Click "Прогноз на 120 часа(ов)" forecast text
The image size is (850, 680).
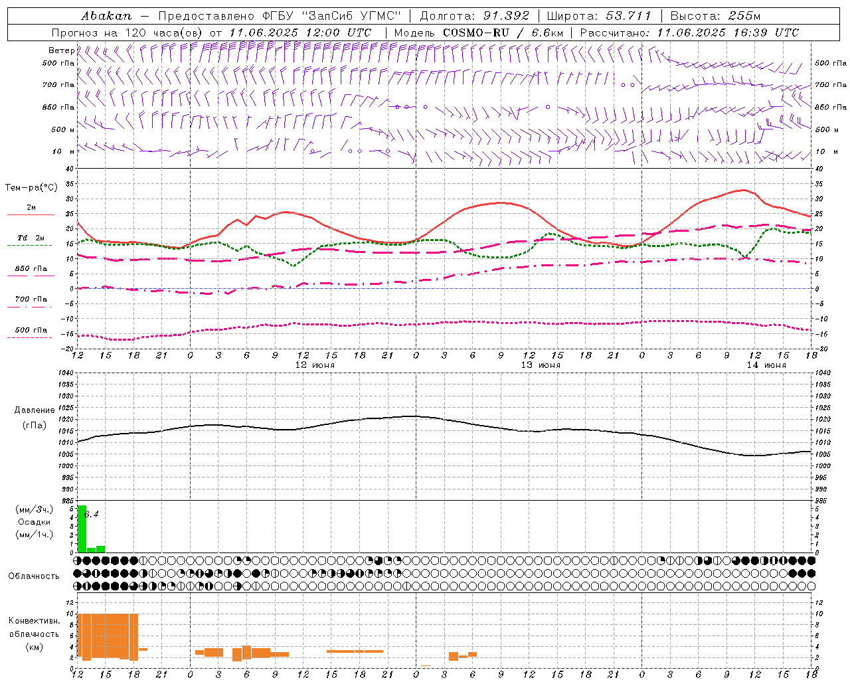[x=127, y=33]
